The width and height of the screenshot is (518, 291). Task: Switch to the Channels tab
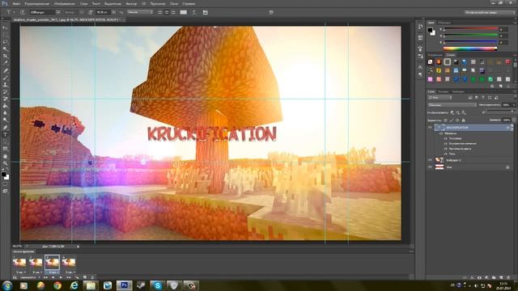pos(443,91)
